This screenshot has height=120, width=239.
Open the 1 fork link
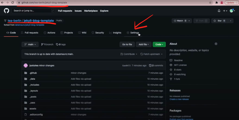175,79
